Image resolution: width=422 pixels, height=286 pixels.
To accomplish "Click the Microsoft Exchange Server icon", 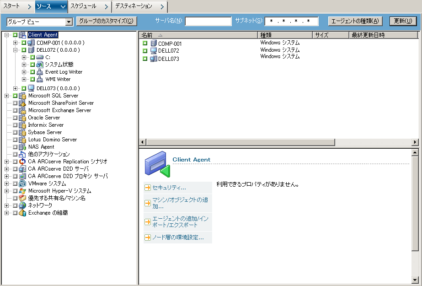I will click(22, 110).
